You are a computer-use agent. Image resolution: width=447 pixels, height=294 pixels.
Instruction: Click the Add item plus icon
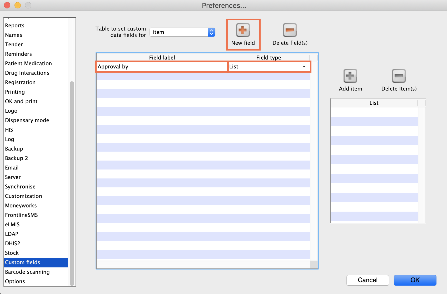click(x=350, y=76)
